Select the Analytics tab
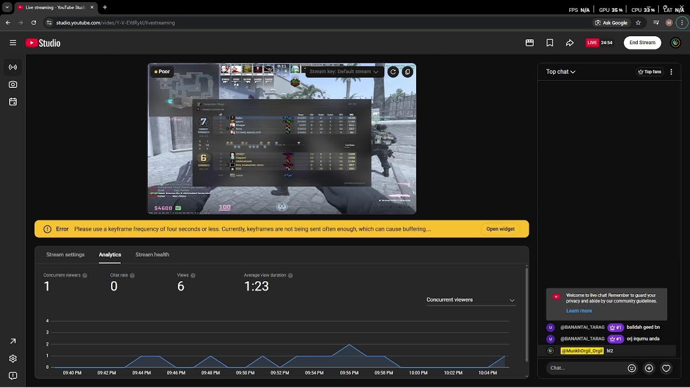This screenshot has height=388, width=690. pyautogui.click(x=110, y=254)
